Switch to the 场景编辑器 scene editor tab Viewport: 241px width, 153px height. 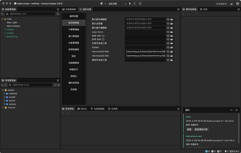tap(69, 9)
